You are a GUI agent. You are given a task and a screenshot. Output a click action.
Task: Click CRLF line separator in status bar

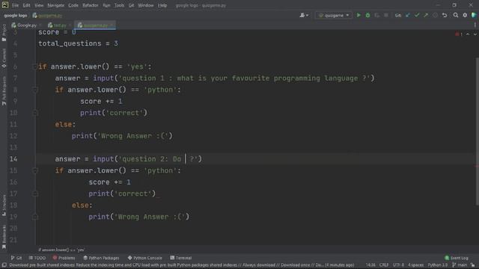coord(384,265)
